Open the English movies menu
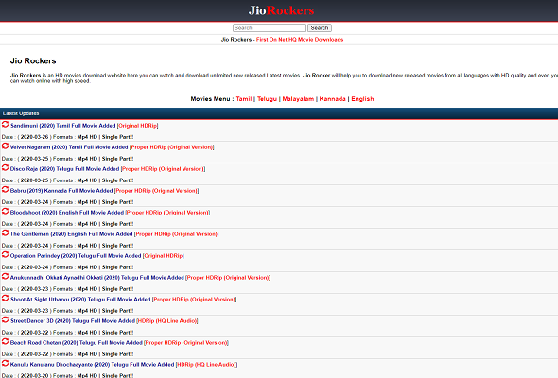The image size is (558, 378). [362, 99]
